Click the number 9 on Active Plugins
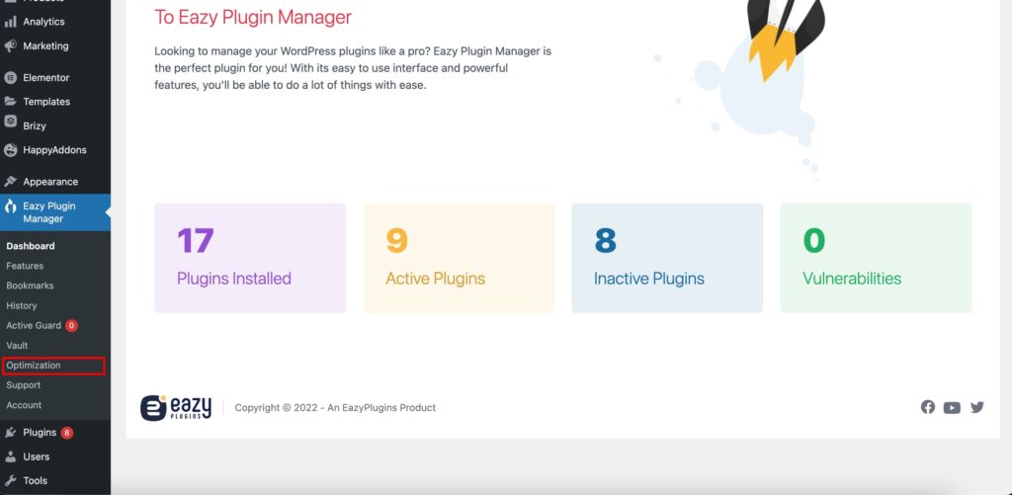 (x=397, y=241)
